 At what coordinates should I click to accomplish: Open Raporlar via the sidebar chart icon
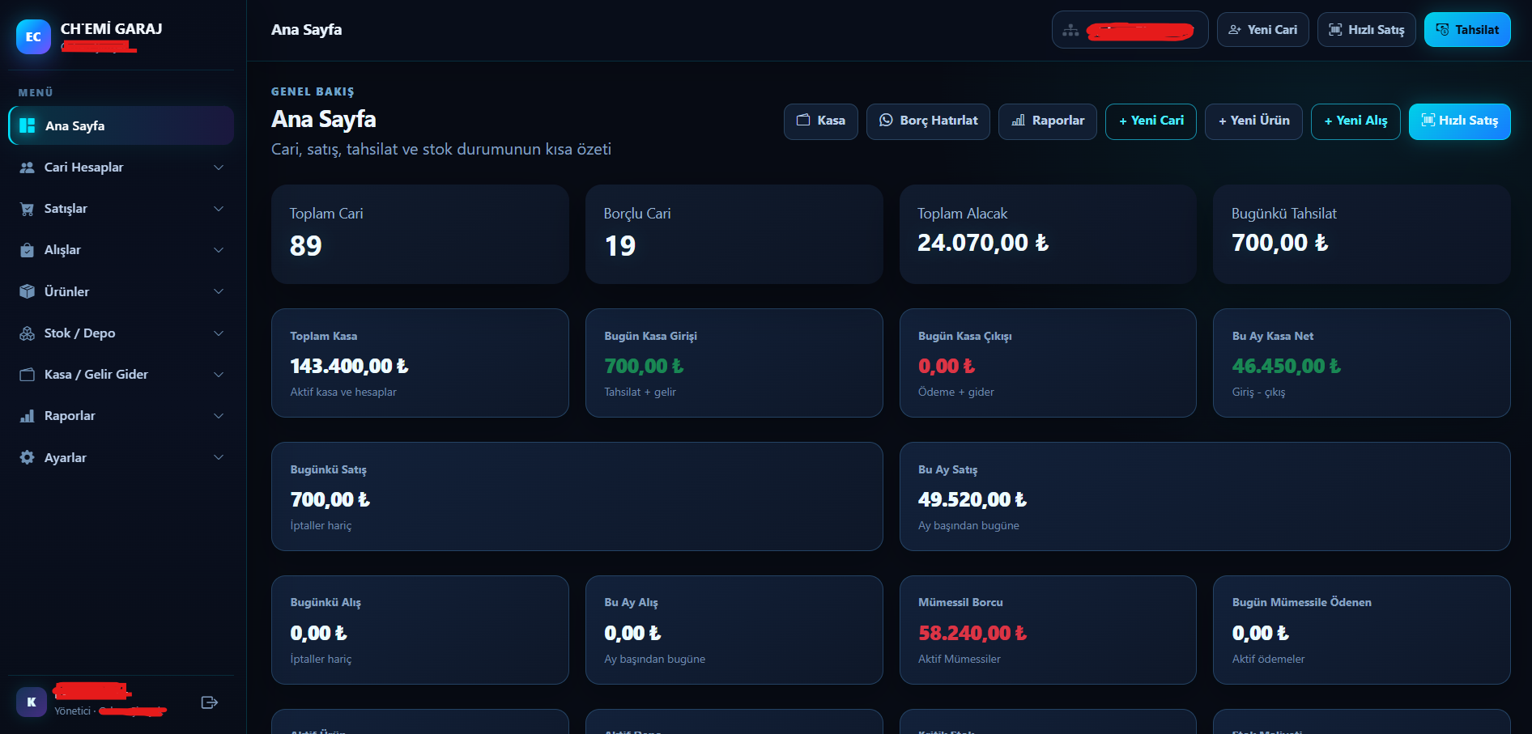click(27, 416)
